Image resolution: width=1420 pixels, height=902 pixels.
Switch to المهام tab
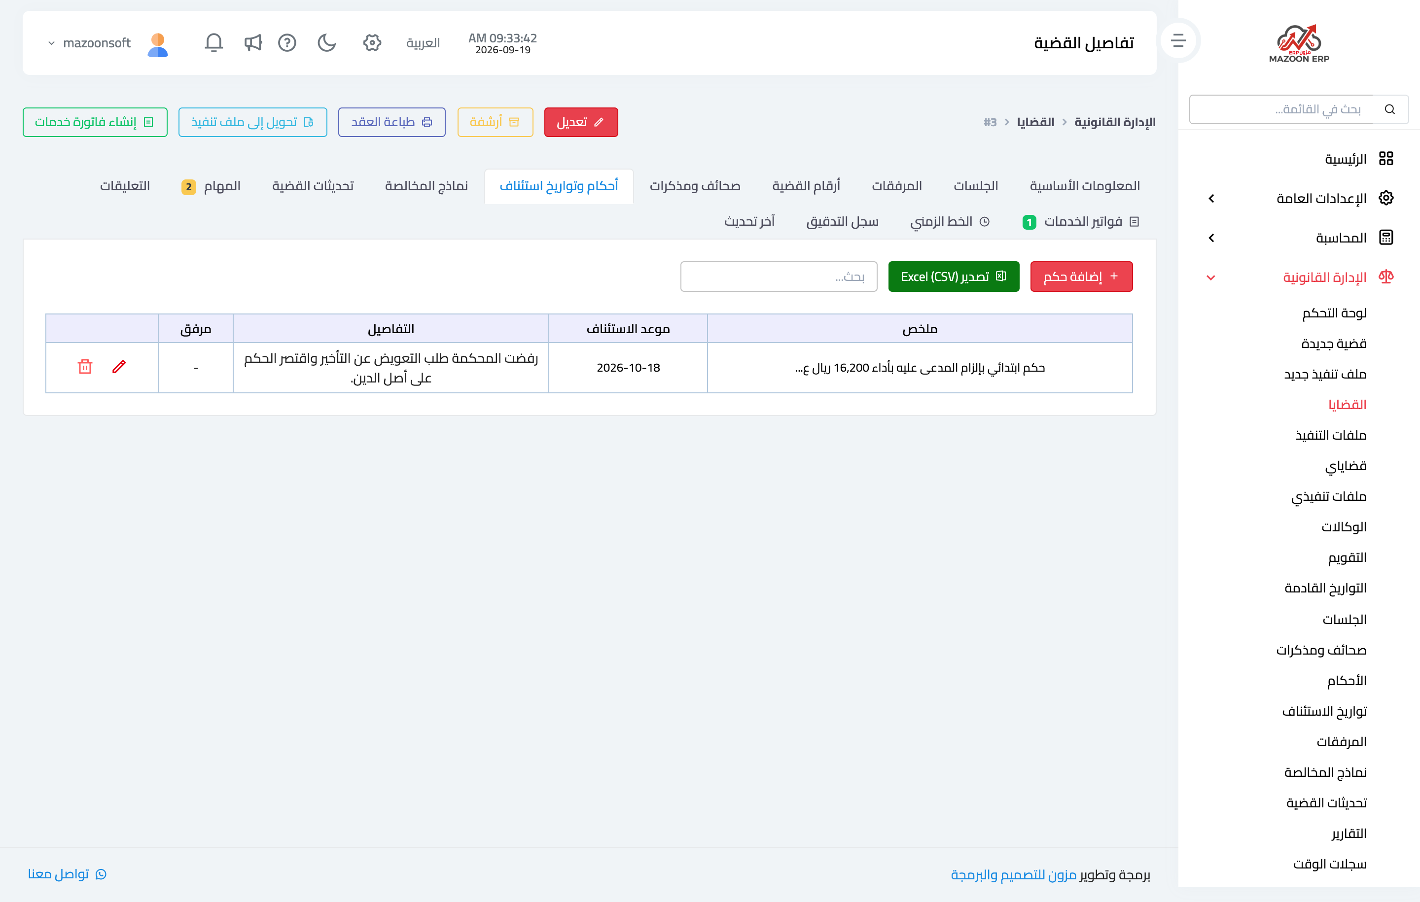[x=211, y=186]
